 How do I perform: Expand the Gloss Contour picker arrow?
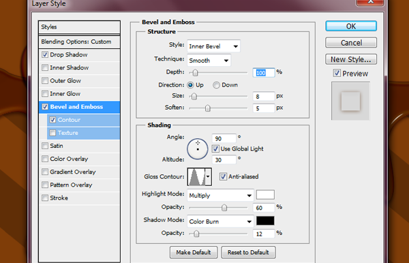coord(208,176)
